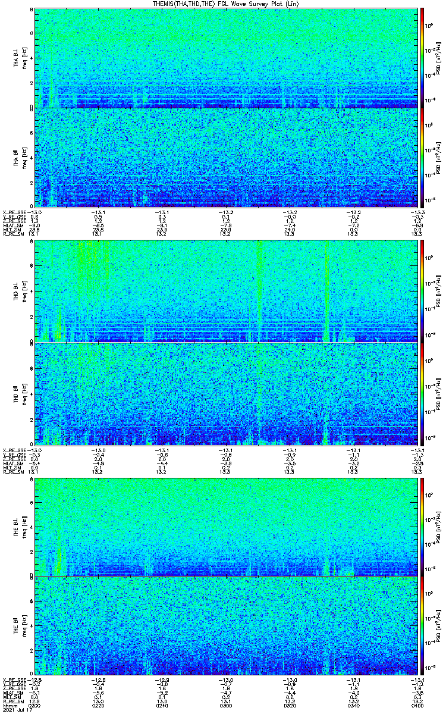Pick the 0220 time tick label at bottom
Viewport: 446px width, 714px height.
click(x=99, y=706)
